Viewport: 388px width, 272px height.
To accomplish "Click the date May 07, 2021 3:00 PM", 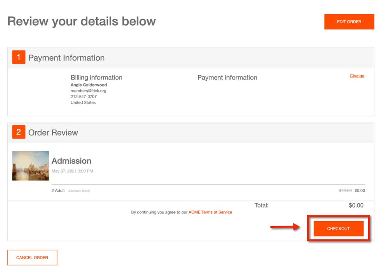I will 72,171.
